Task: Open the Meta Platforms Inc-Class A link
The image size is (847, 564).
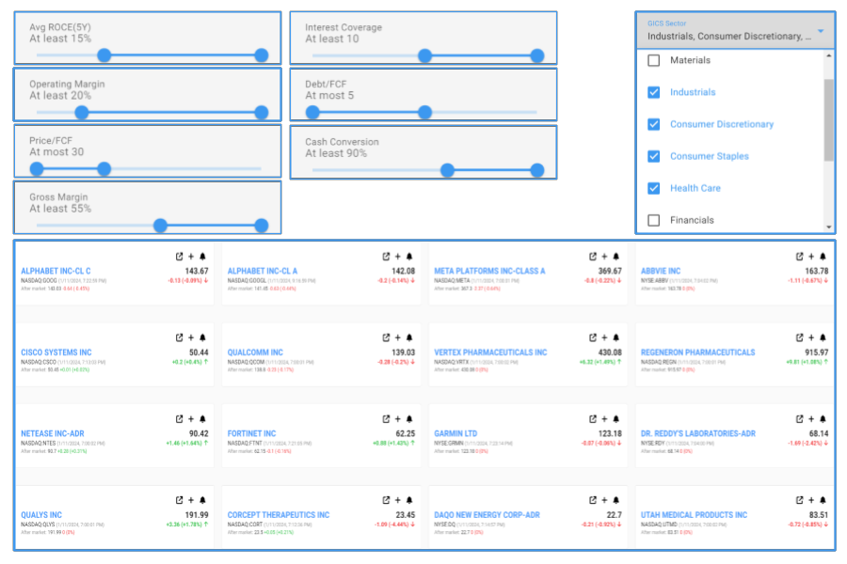Action: pyautogui.click(x=489, y=271)
